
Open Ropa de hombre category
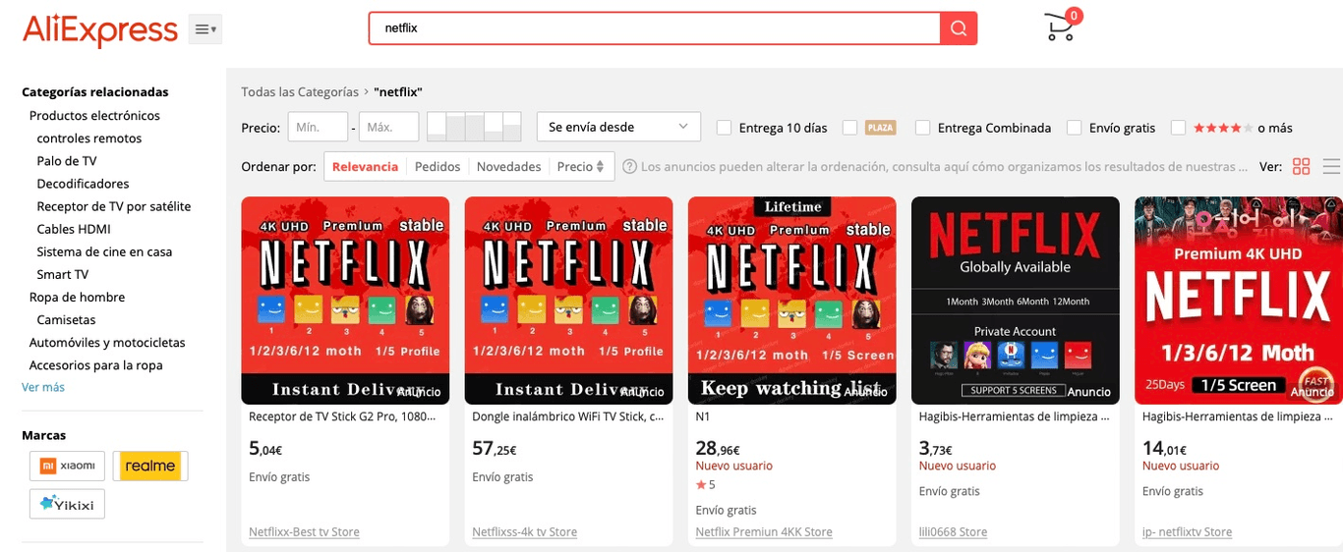click(77, 297)
